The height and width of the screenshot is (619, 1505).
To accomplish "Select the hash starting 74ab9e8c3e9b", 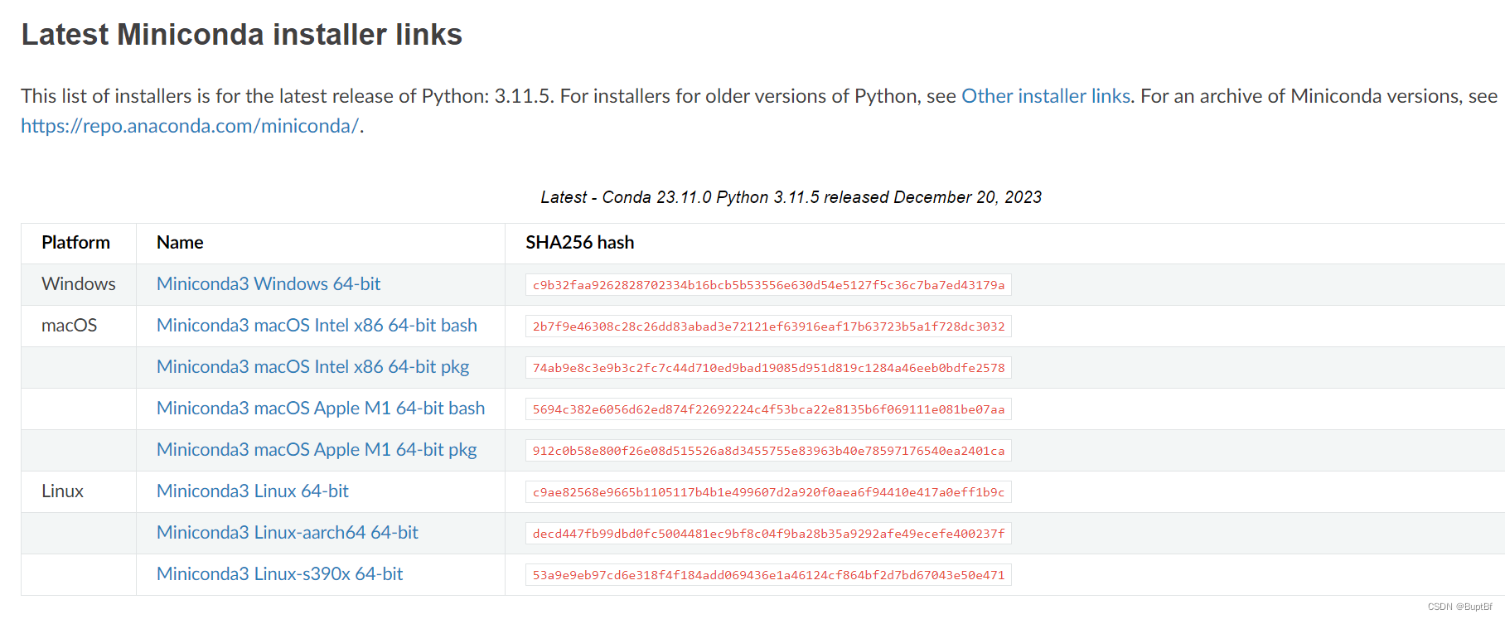I will tap(768, 368).
